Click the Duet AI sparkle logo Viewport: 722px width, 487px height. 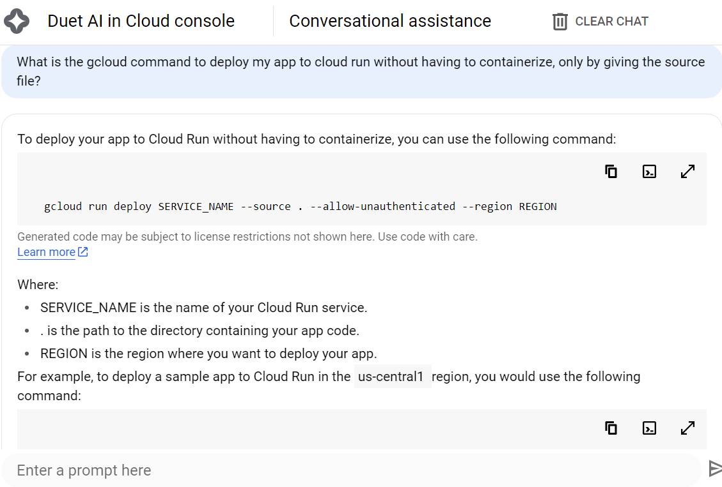pyautogui.click(x=17, y=21)
